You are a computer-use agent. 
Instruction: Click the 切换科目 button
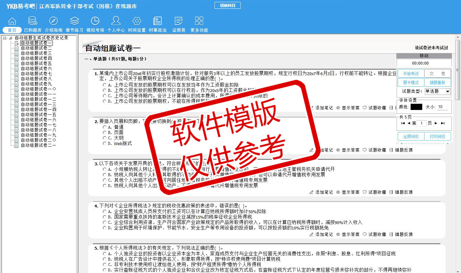(227, 5)
